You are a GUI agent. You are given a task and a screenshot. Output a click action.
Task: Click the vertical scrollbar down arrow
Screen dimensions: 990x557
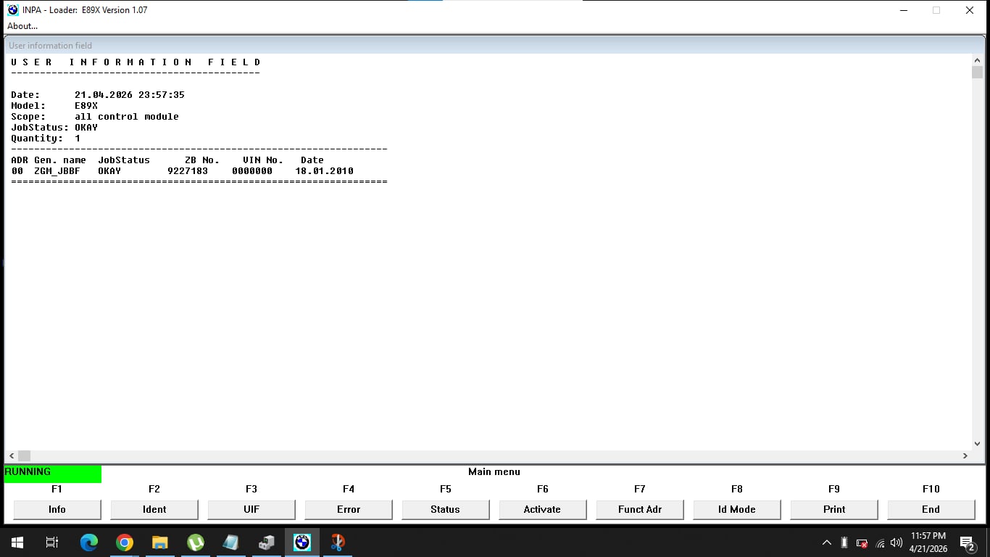tap(977, 443)
